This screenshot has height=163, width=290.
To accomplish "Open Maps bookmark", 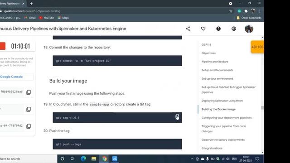I will pyautogui.click(x=63, y=18).
